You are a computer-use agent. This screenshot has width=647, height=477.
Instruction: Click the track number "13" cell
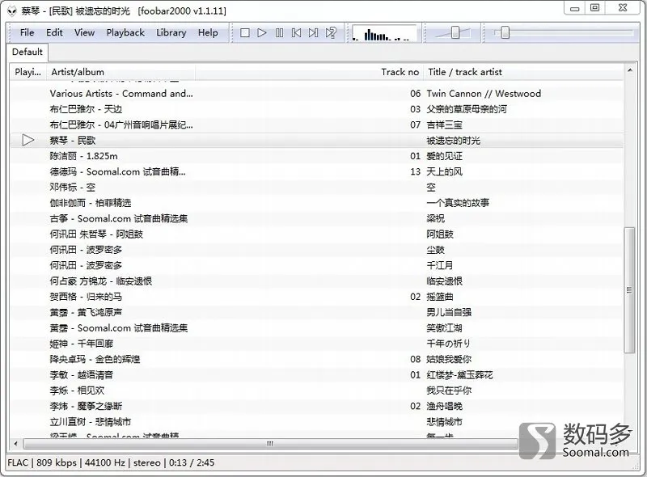pos(415,171)
